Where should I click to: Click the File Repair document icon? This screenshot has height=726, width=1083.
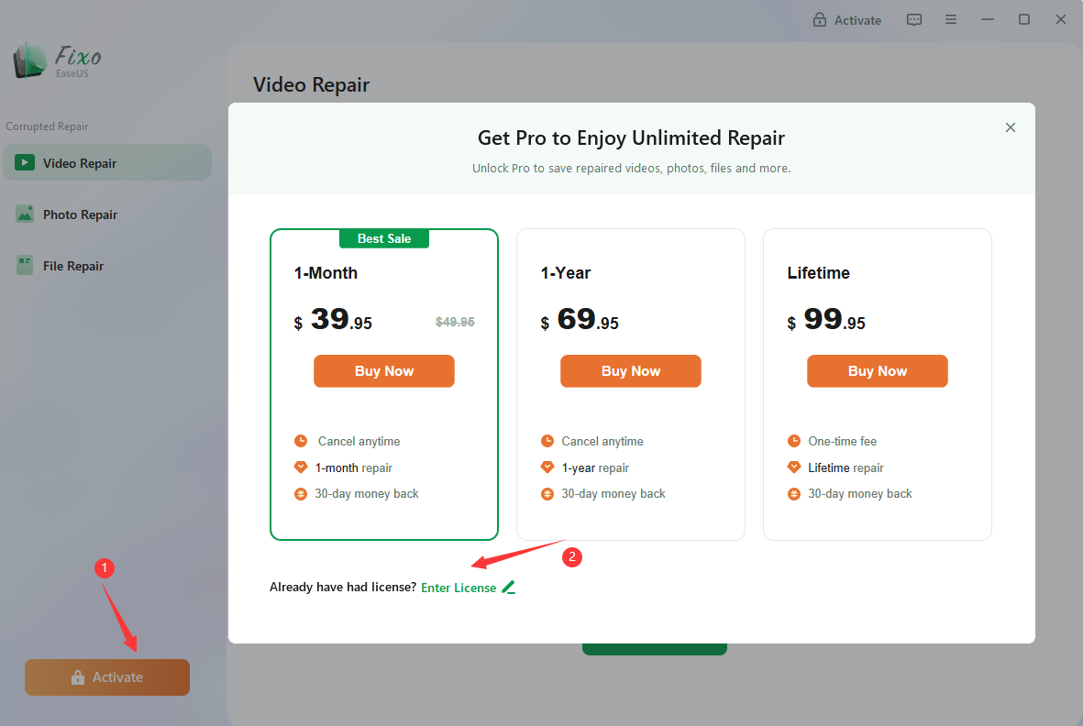click(25, 265)
